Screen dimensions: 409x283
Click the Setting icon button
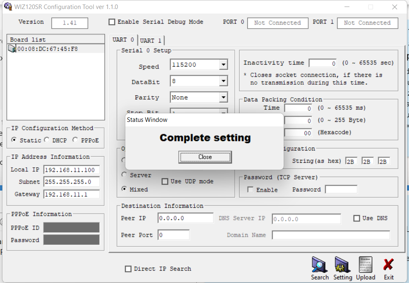(x=342, y=268)
